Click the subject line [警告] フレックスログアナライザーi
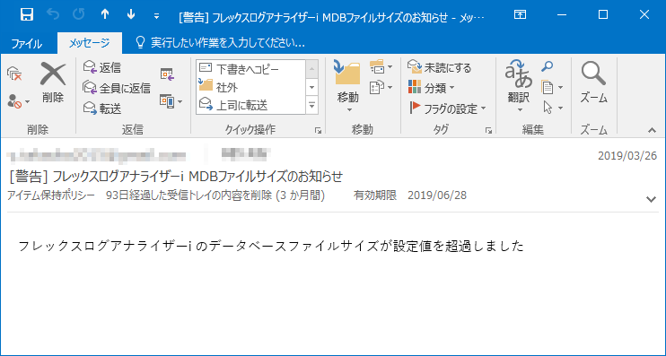Viewport: 666px width, 356px height. tap(175, 176)
